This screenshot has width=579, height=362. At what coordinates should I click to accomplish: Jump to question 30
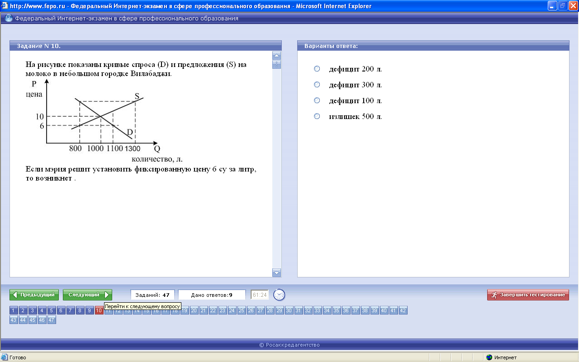click(x=289, y=310)
